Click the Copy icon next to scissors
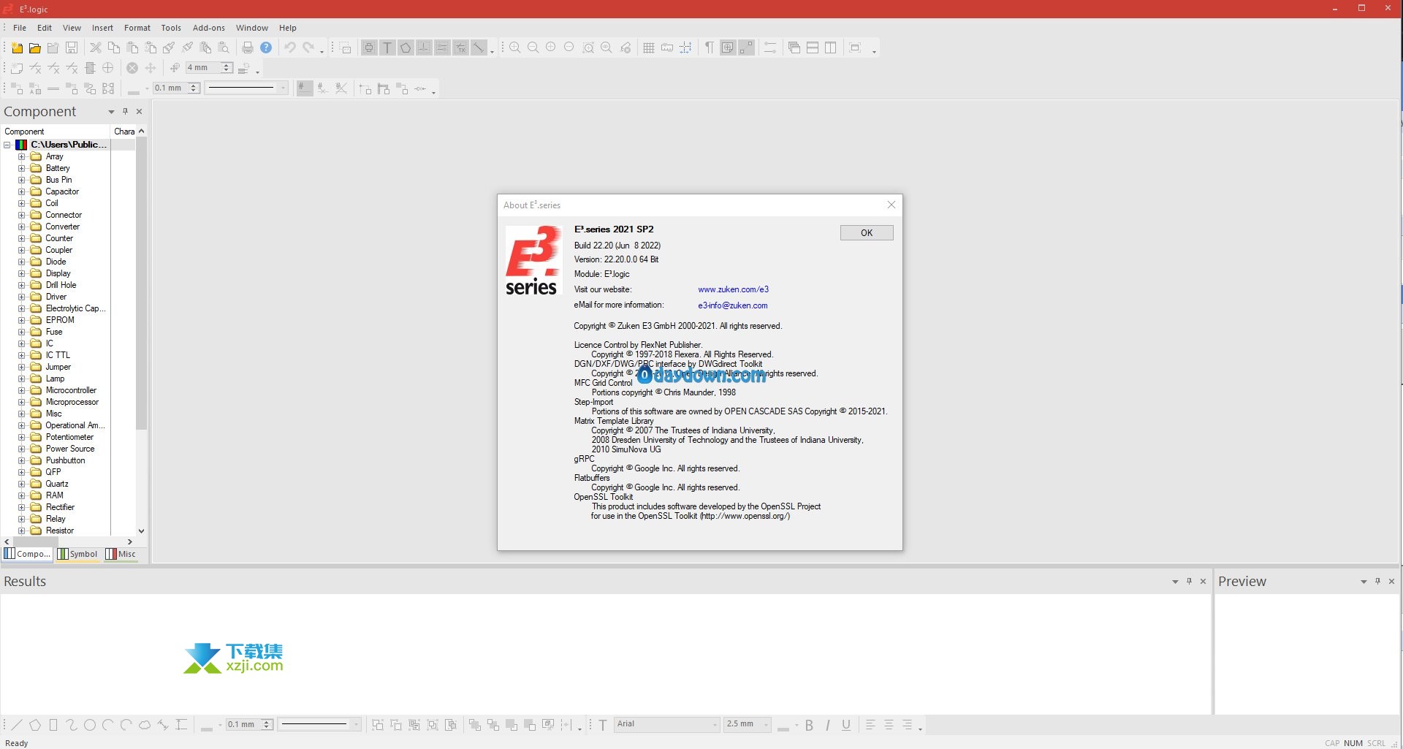The width and height of the screenshot is (1403, 749). point(114,48)
